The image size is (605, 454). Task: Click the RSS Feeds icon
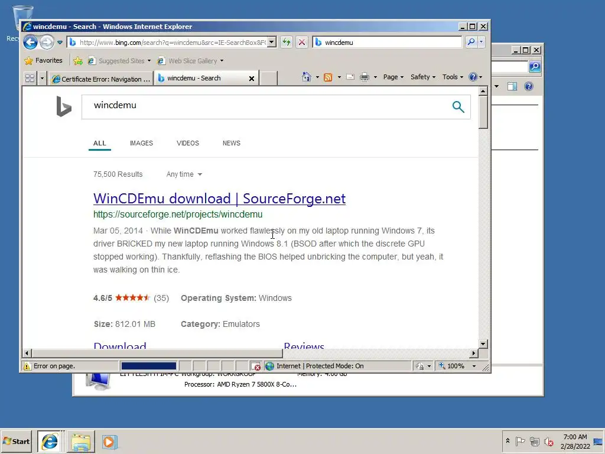328,77
